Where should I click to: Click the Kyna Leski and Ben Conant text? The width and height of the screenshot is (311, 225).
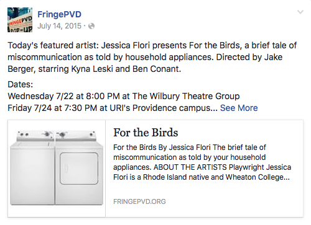point(126,69)
